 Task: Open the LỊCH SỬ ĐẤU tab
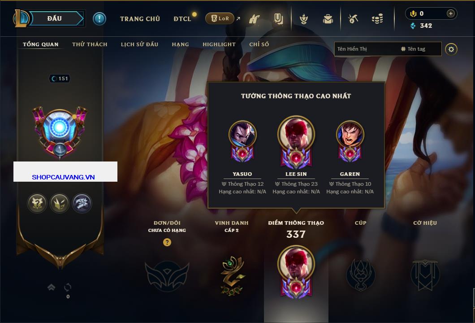pos(139,44)
